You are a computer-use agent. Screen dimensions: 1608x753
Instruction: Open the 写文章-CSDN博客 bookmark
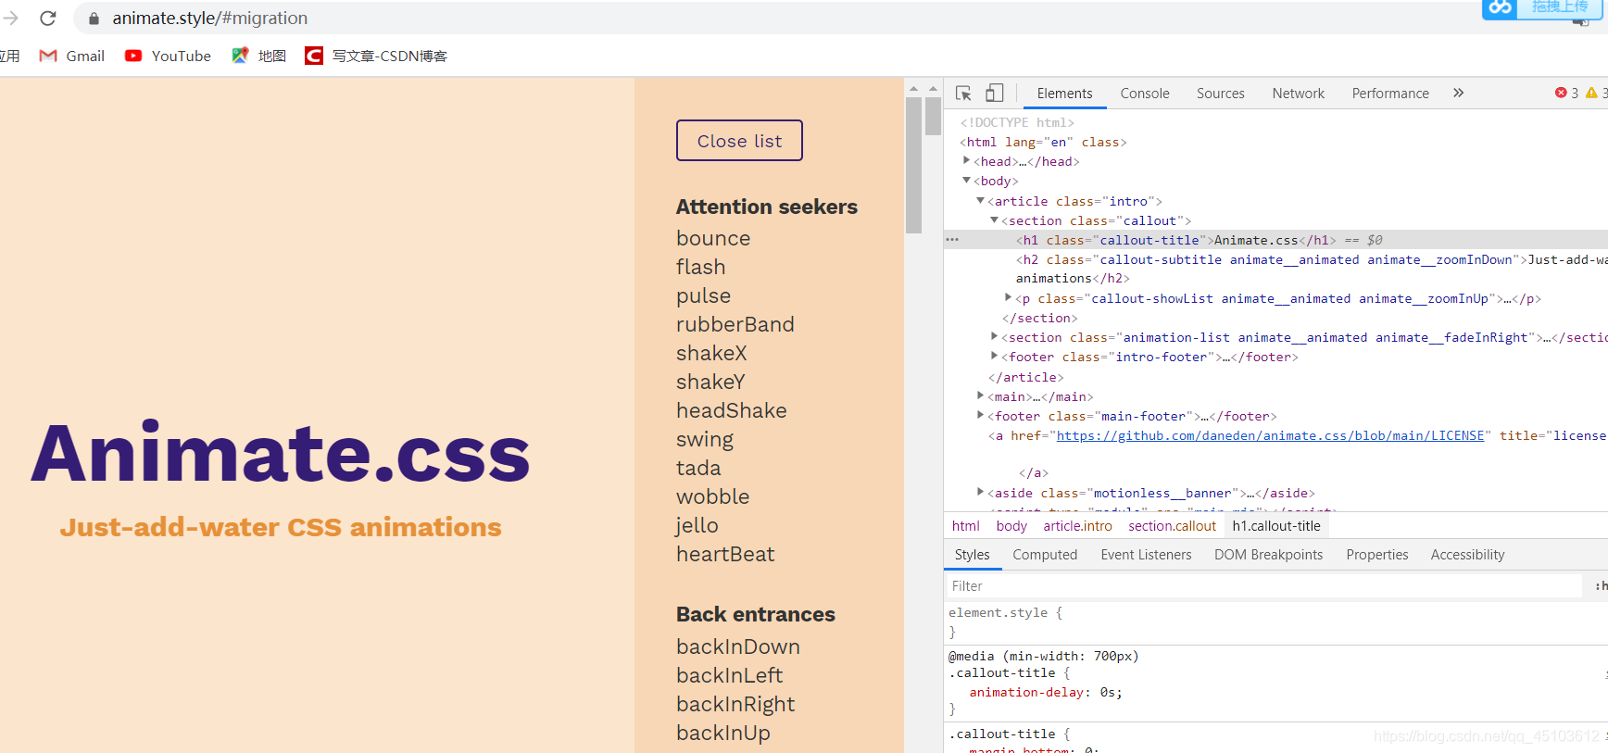(x=376, y=56)
